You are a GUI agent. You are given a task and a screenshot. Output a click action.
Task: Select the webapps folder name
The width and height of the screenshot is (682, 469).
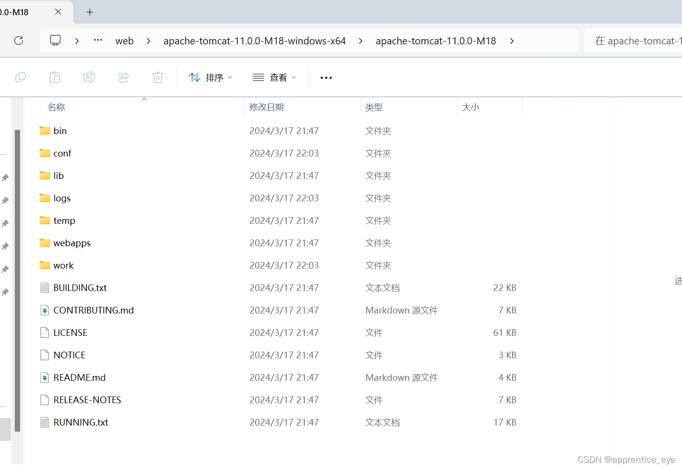72,243
